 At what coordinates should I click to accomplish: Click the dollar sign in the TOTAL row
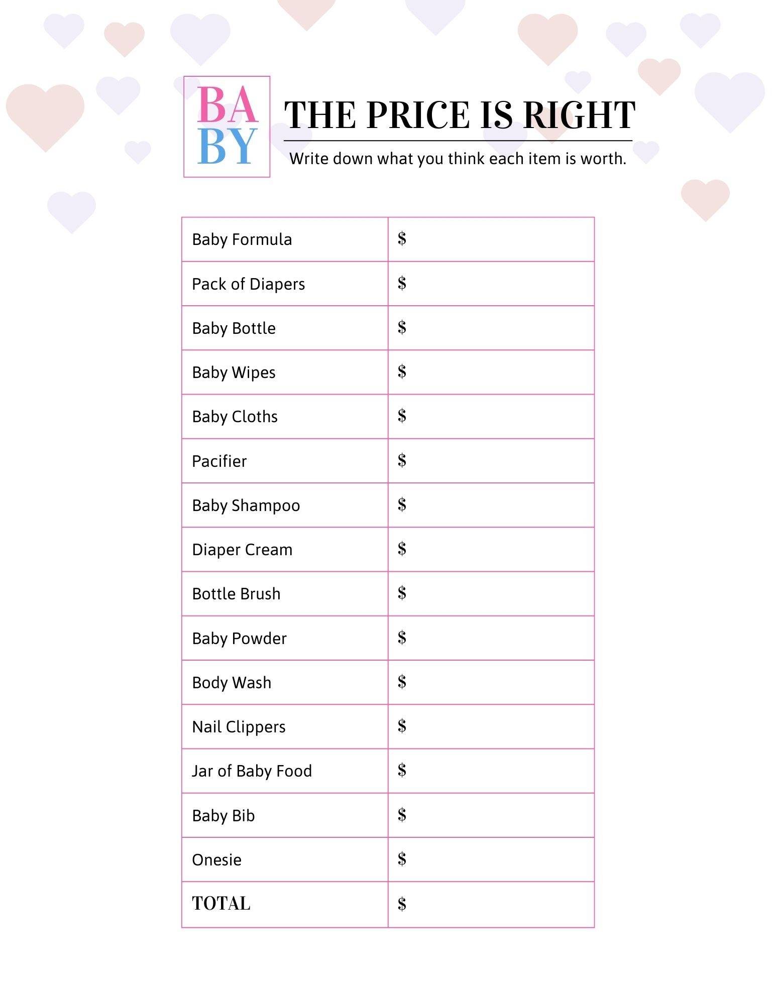pyautogui.click(x=402, y=904)
